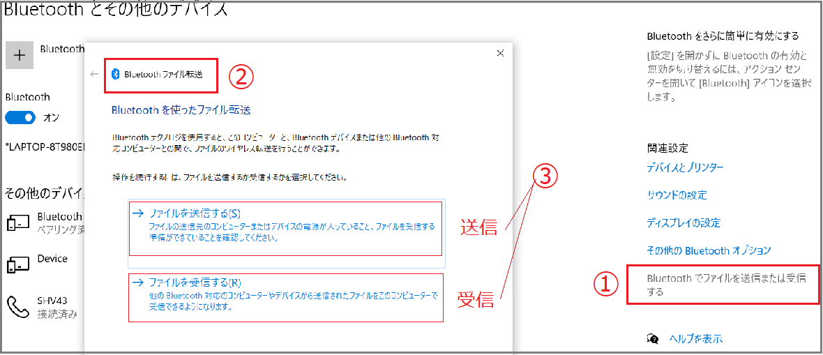This screenshot has height=355, width=823.
Task: Select the Device entry icon
Action: 18,264
